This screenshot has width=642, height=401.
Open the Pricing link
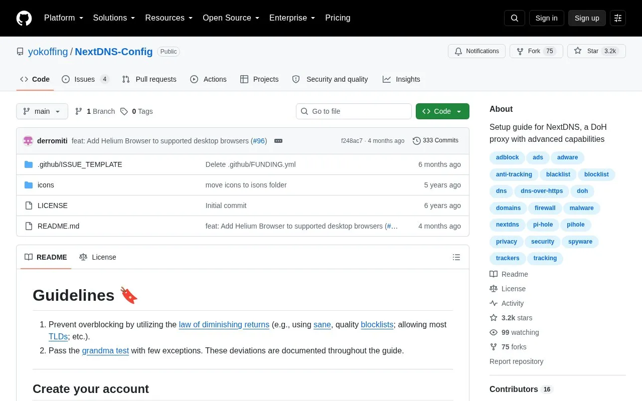click(x=338, y=18)
